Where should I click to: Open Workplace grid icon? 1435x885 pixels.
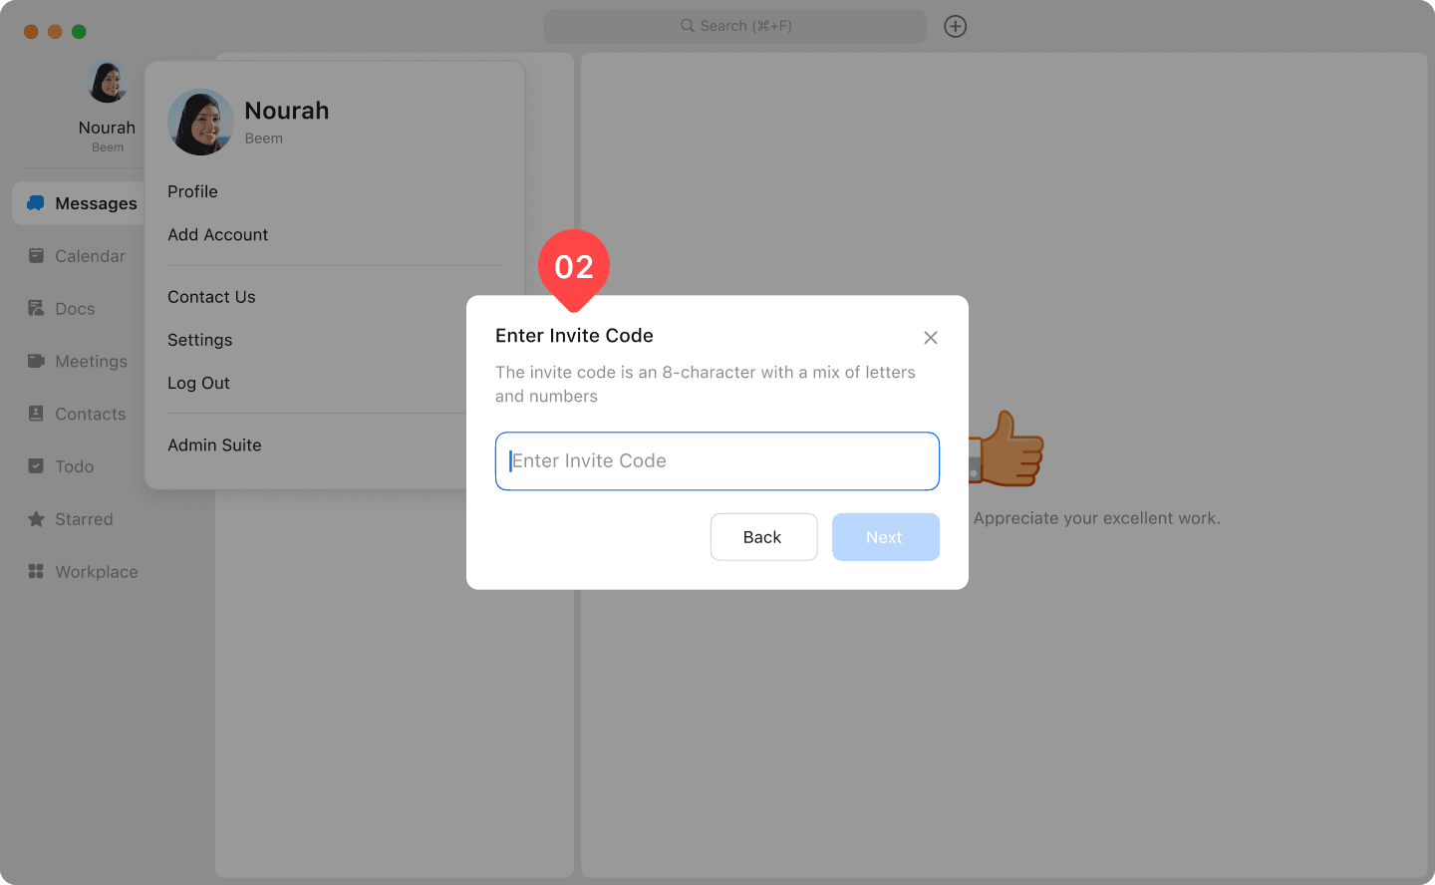[x=36, y=572]
